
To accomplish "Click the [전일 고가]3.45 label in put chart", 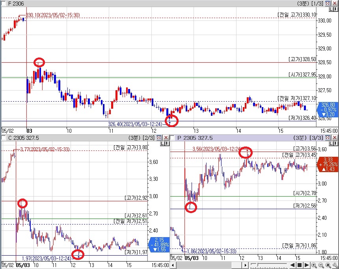I will pyautogui.click(x=299, y=155).
